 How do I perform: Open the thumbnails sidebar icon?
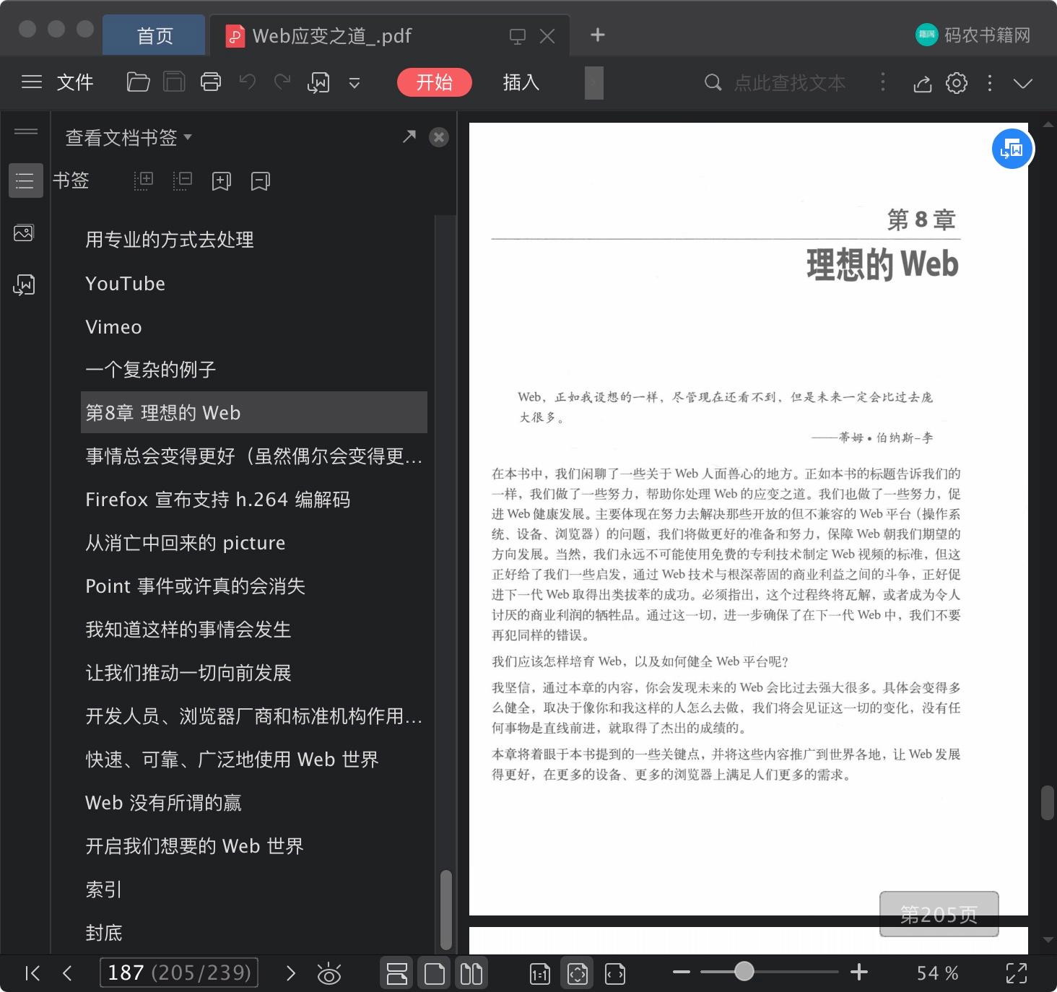point(25,232)
